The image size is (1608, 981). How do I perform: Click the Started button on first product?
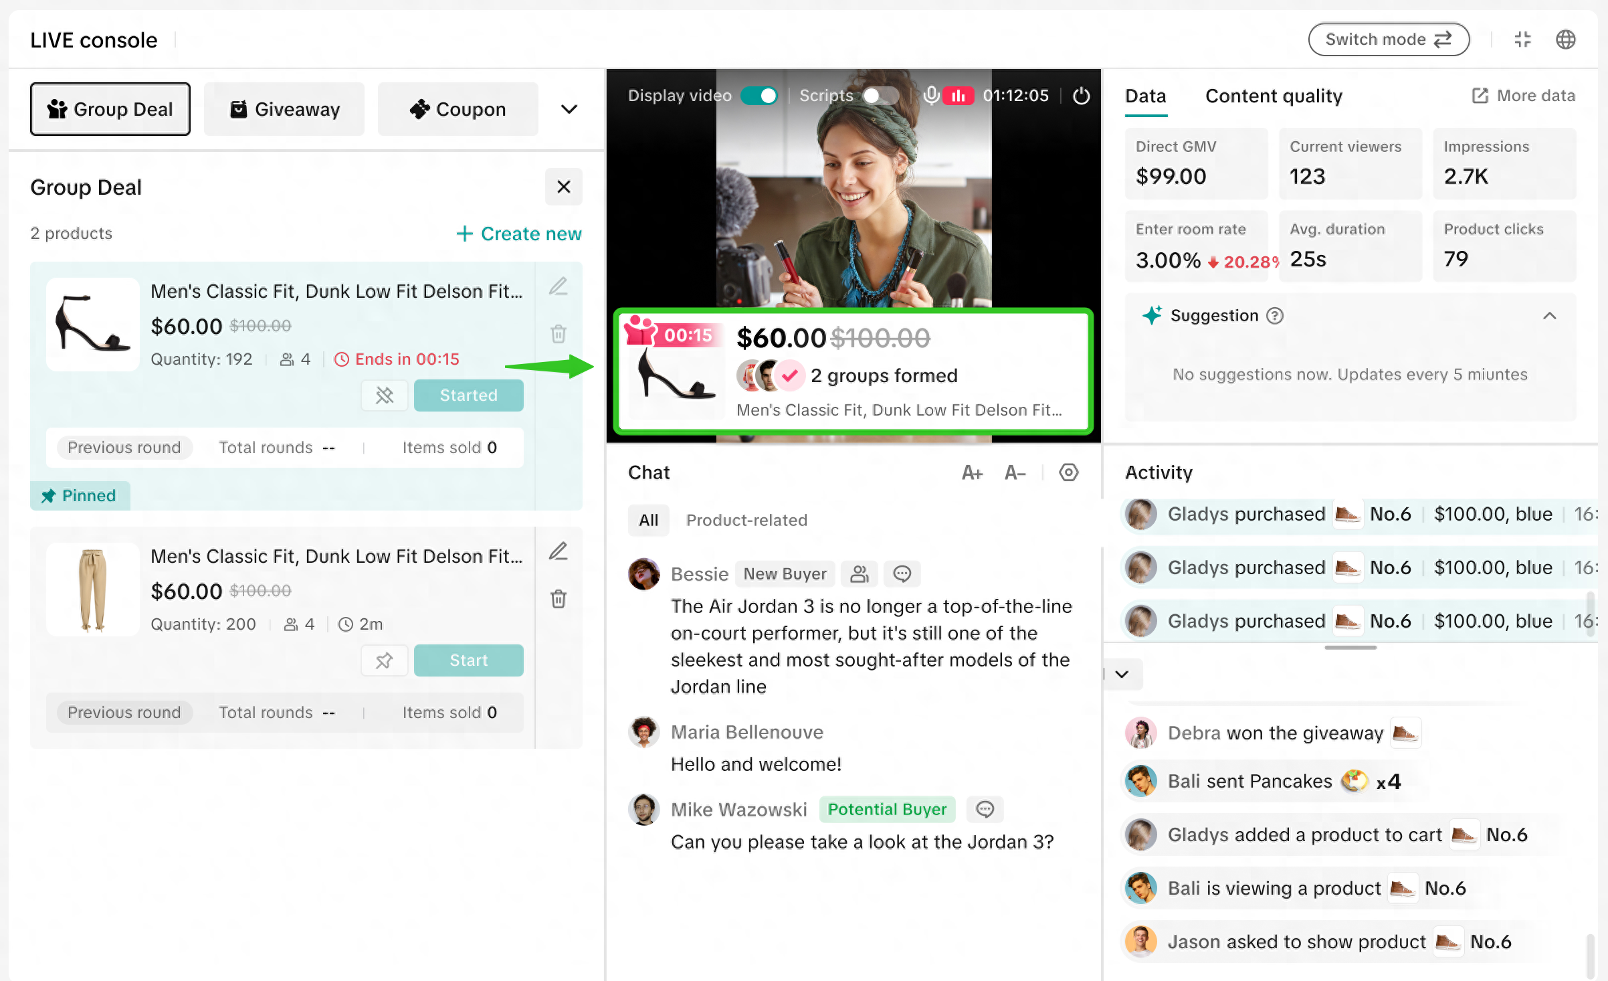click(x=469, y=395)
